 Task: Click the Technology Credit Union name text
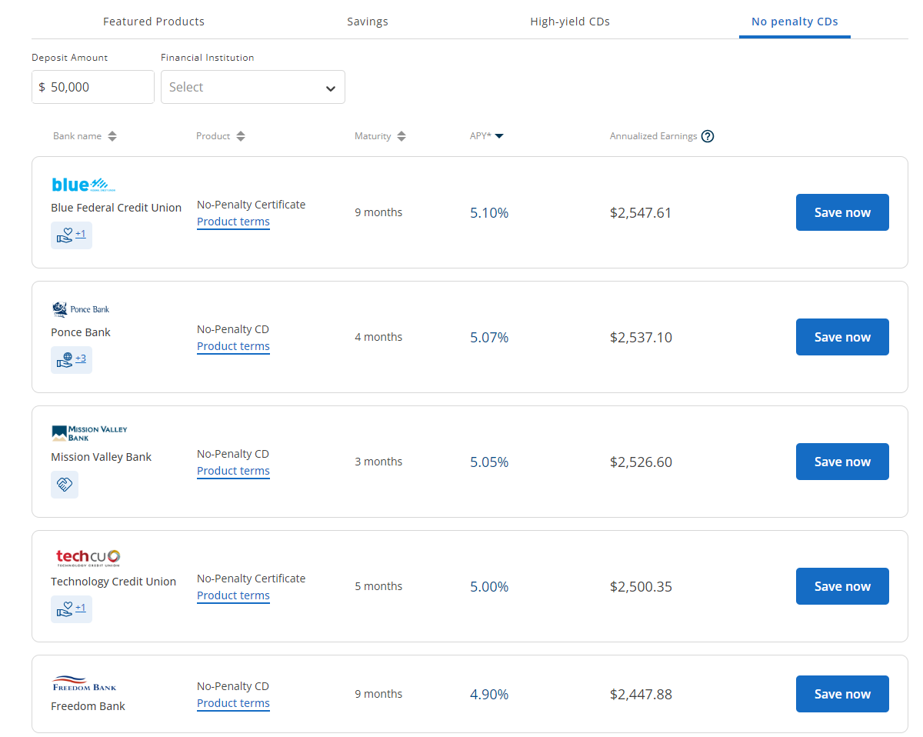[113, 582]
